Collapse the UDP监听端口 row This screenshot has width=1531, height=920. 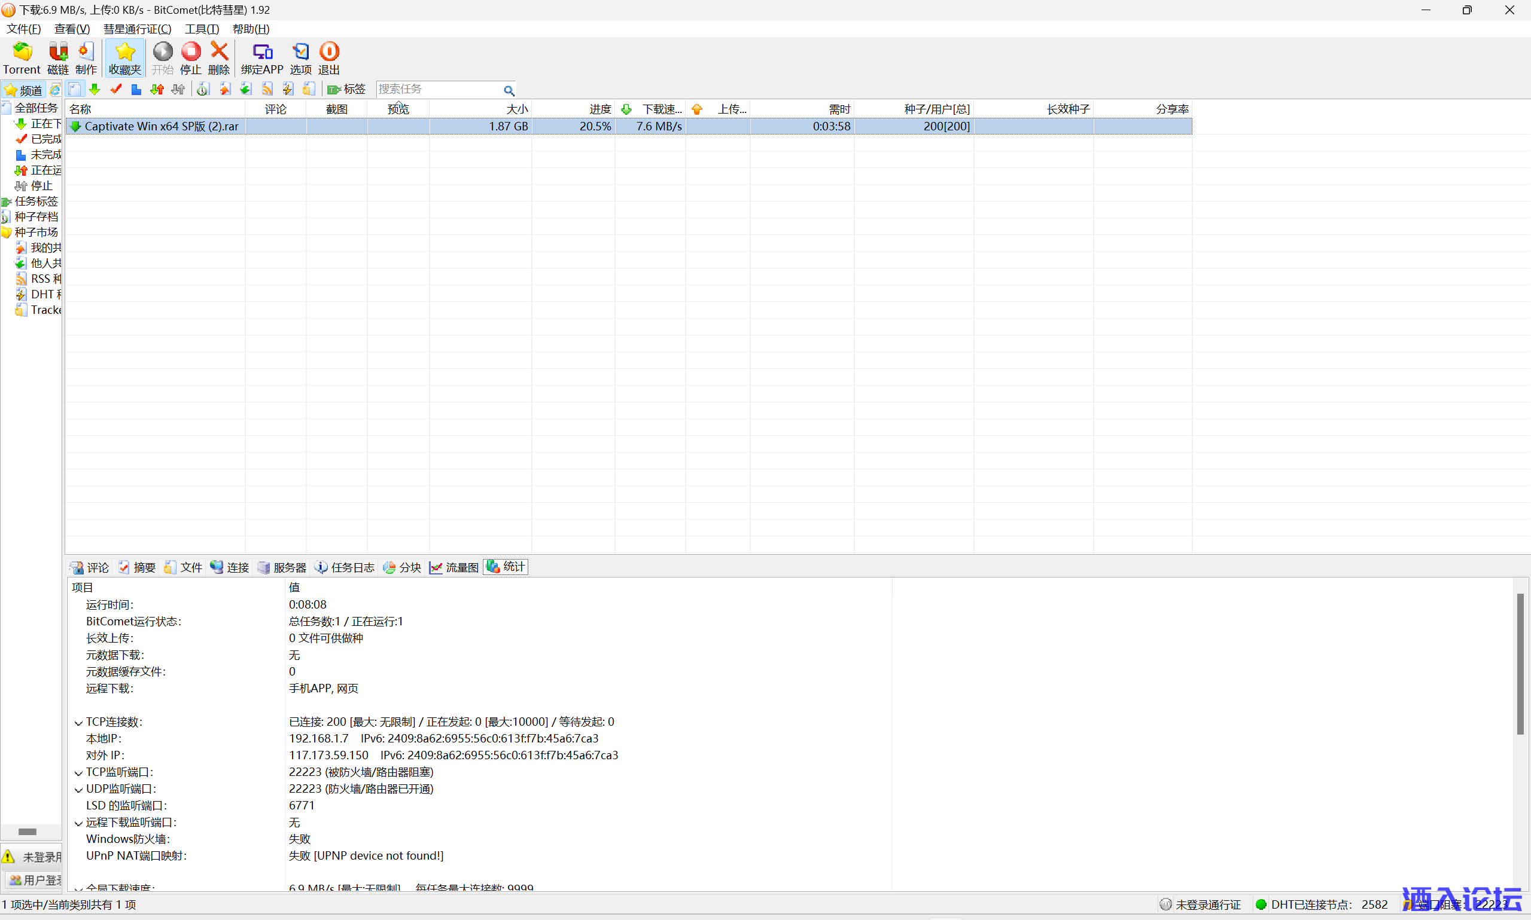pos(78,790)
